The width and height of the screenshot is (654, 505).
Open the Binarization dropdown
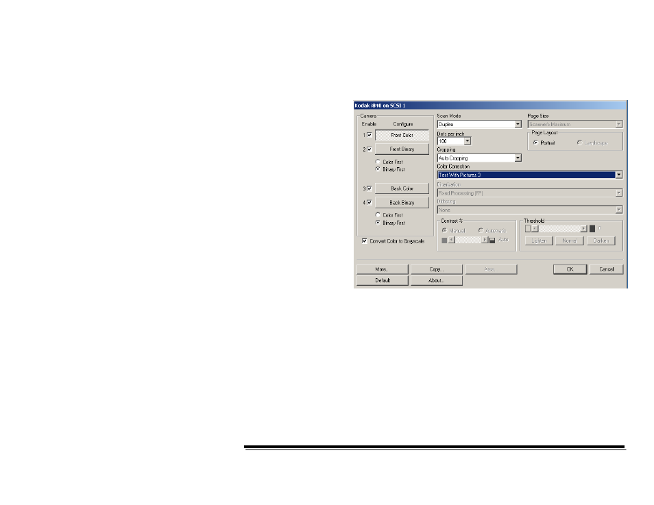click(x=530, y=193)
